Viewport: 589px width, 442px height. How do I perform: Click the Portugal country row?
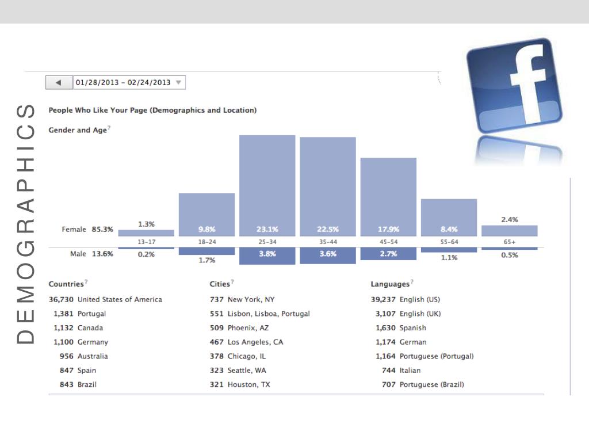(79, 314)
